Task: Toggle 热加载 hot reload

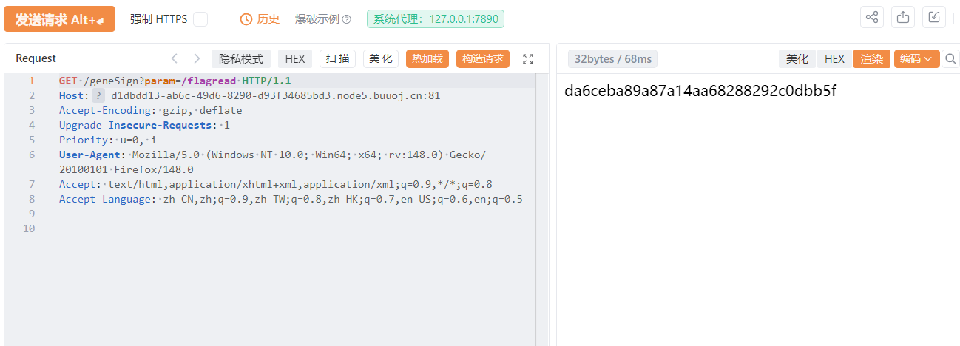Action: 427,59
